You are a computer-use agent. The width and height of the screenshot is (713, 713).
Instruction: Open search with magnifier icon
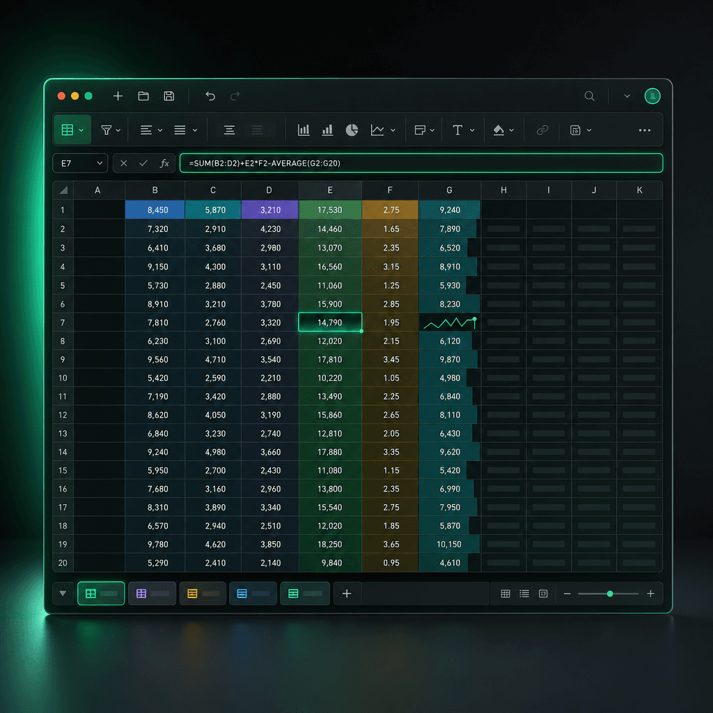coord(589,96)
